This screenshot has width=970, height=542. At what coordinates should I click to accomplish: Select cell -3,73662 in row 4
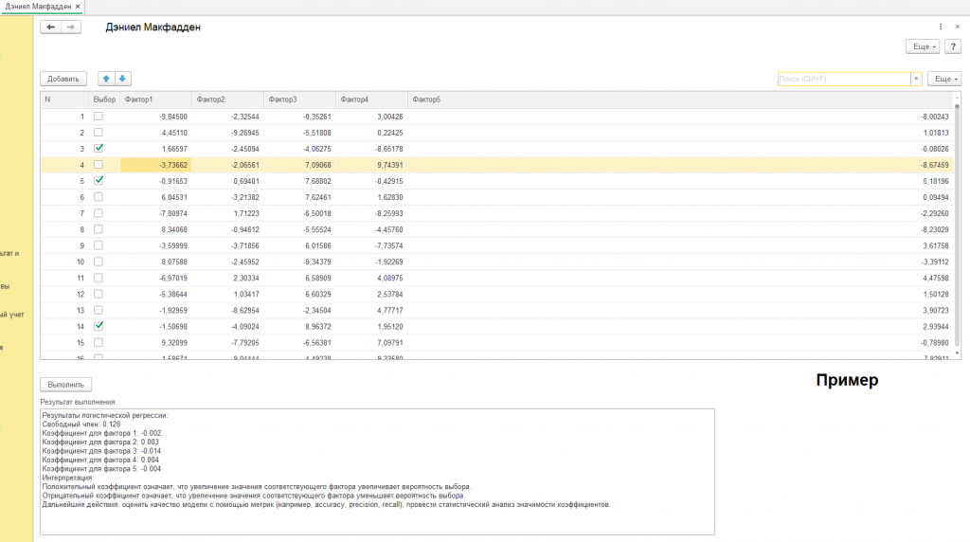click(x=156, y=165)
